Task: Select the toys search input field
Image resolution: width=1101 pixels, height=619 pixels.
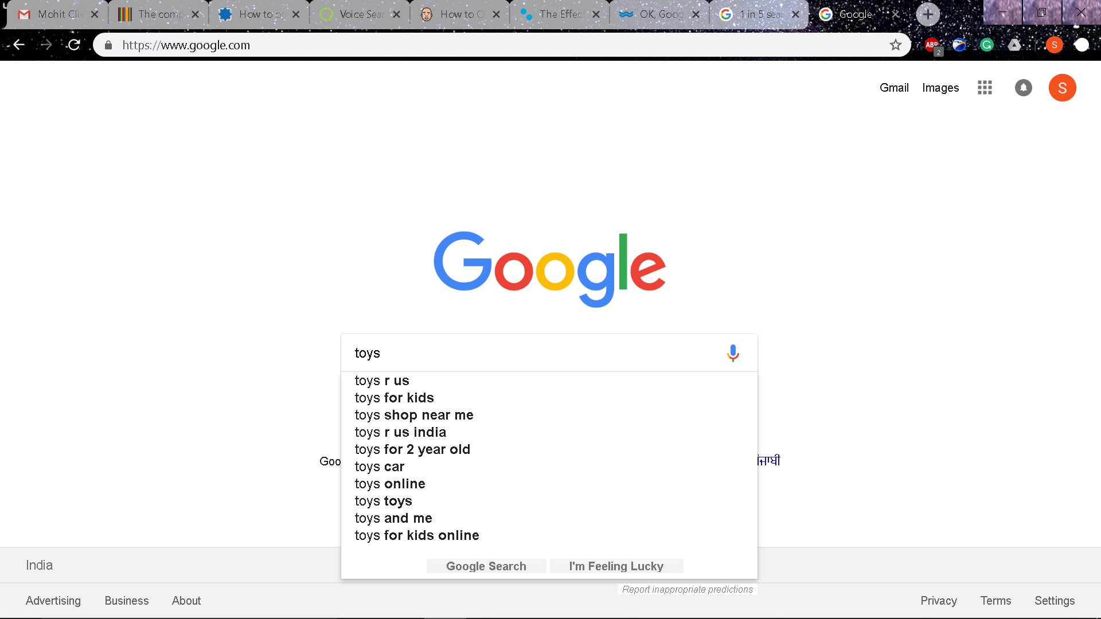Action: click(x=550, y=353)
